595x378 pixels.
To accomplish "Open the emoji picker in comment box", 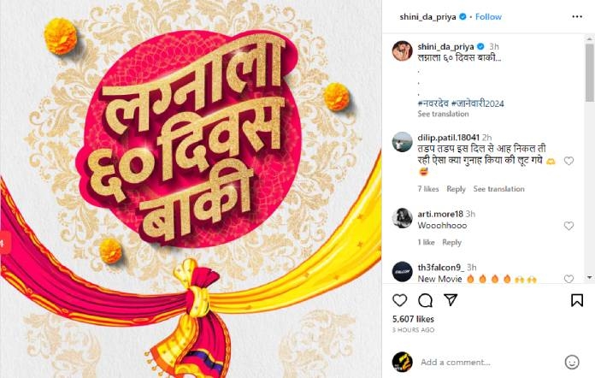I will [572, 362].
